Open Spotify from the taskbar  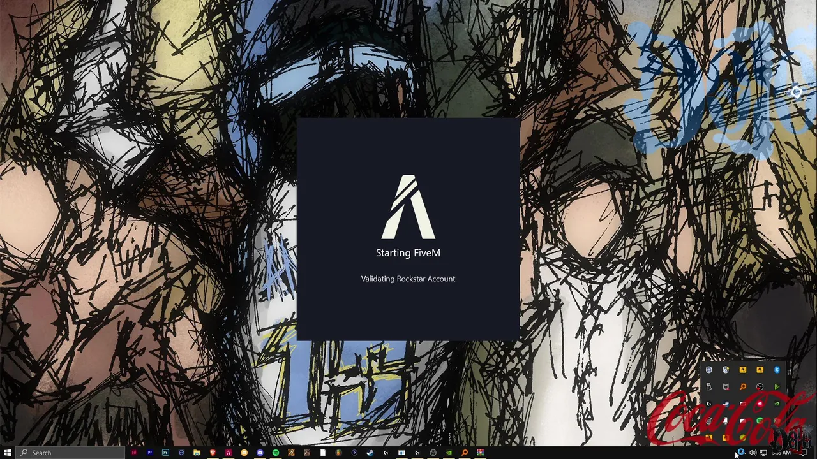tap(275, 453)
